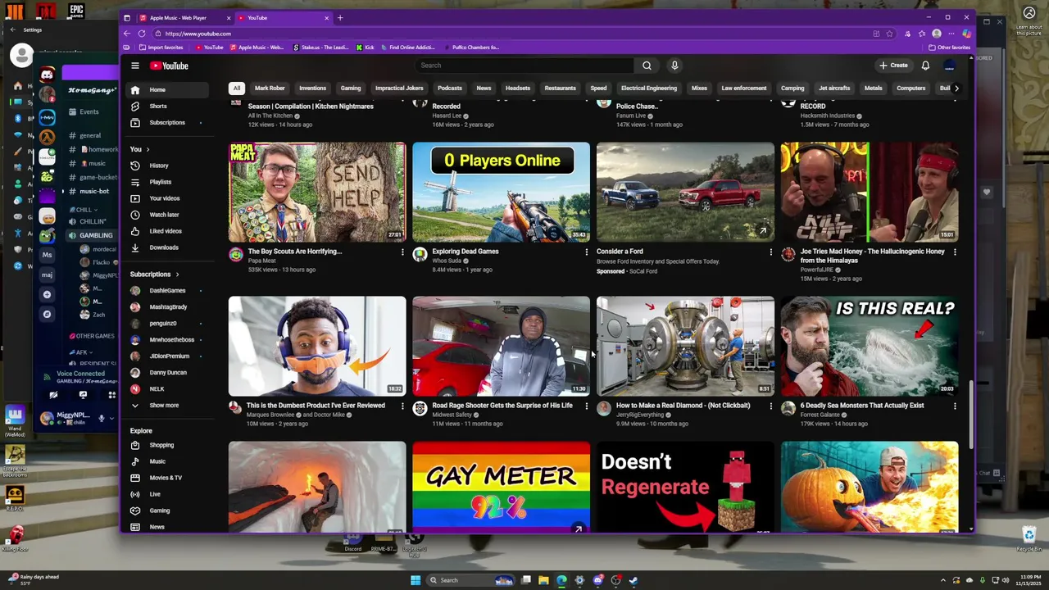Open more options for Exploring Dead Games video
Viewport: 1049px width, 590px height.
tap(586, 252)
